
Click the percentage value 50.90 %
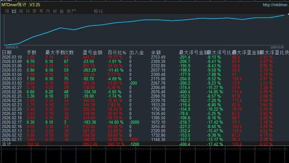pyautogui.click(x=115, y=135)
